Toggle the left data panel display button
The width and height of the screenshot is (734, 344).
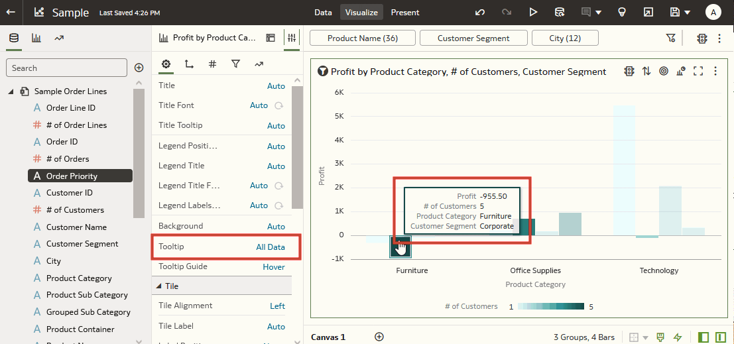click(704, 337)
